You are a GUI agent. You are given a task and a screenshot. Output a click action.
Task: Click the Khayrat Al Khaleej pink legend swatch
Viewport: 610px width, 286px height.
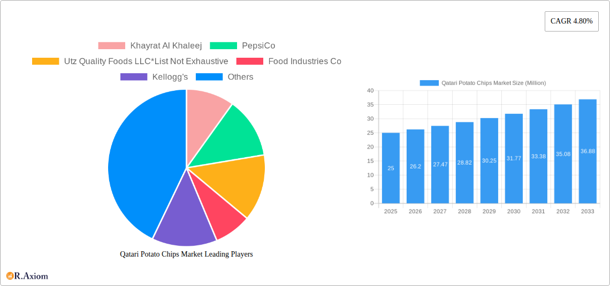(112, 46)
